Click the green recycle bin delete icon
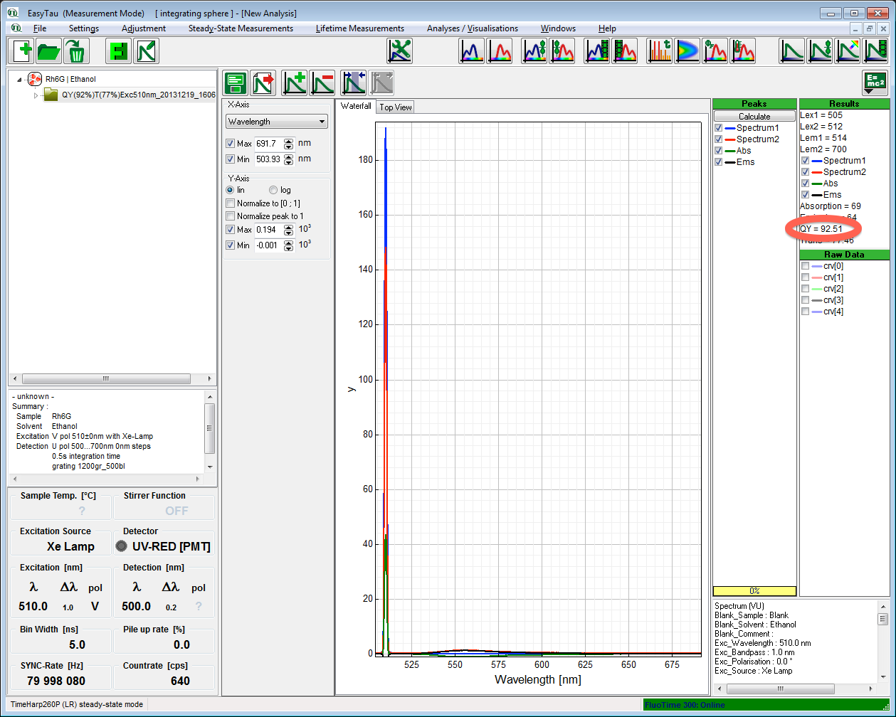Image resolution: width=896 pixels, height=717 pixels. tap(75, 51)
